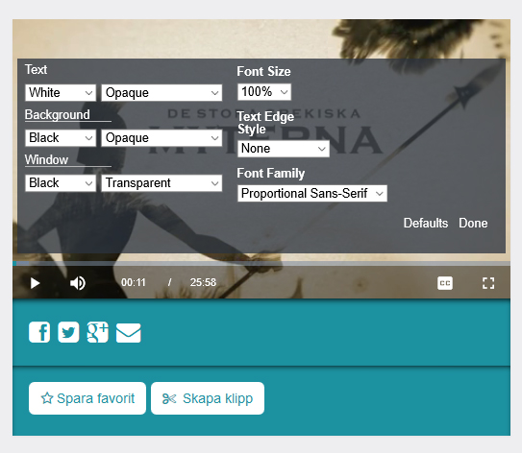Open Text color dropdown showing White

click(x=61, y=92)
